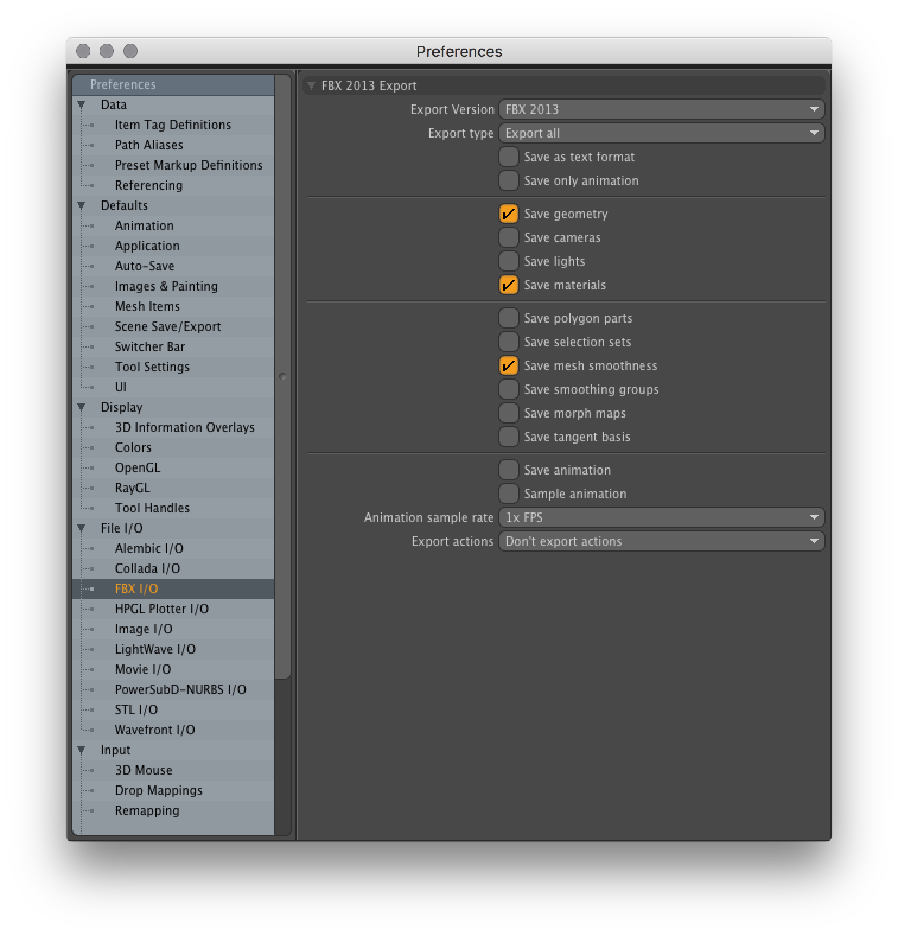Select UI preferences entry

click(x=173, y=387)
